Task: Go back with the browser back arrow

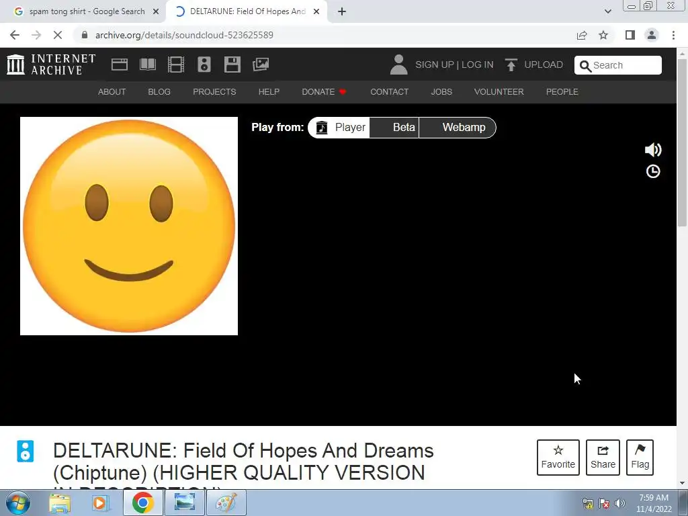Action: [15, 35]
